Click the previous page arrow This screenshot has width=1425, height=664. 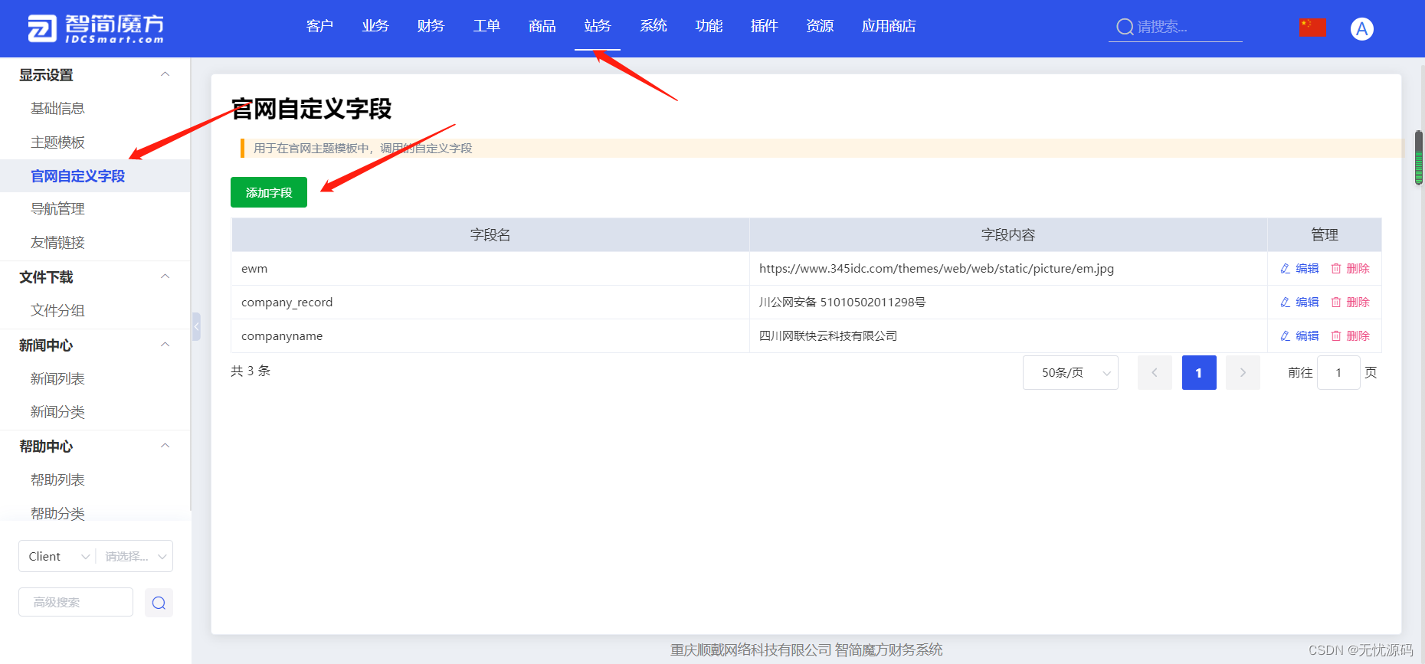pos(1155,373)
